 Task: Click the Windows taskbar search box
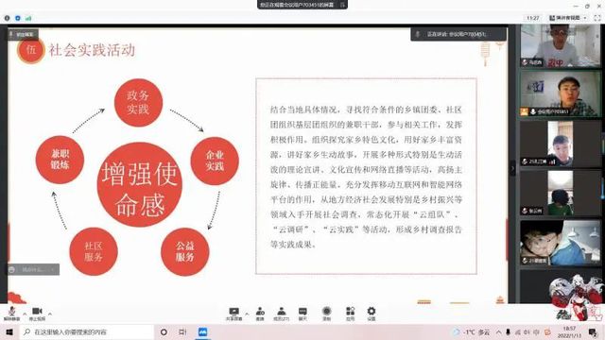click(86, 331)
